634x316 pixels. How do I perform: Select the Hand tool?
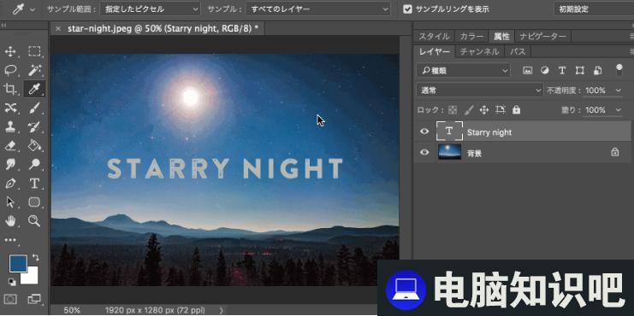click(10, 220)
